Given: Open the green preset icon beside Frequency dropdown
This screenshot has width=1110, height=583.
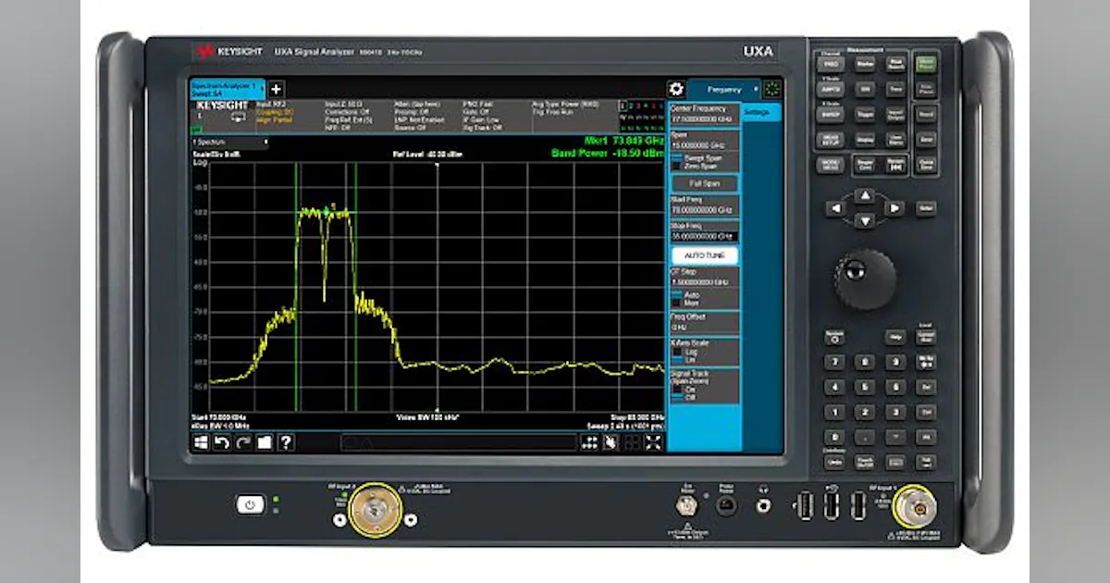Looking at the screenshot, I should click(772, 89).
